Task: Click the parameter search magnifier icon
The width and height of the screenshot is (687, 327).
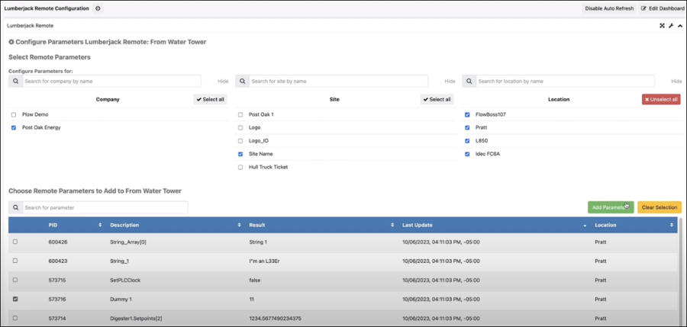Action: (x=16, y=207)
